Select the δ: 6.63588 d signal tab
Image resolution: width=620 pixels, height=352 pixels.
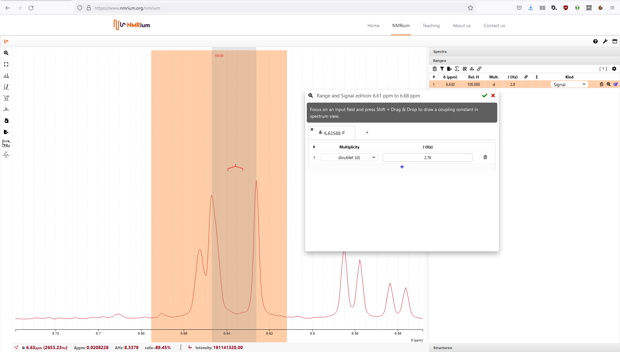[332, 133]
